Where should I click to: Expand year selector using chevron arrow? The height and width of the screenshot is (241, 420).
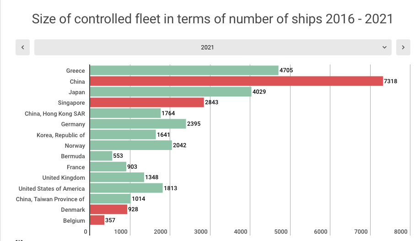pyautogui.click(x=384, y=47)
